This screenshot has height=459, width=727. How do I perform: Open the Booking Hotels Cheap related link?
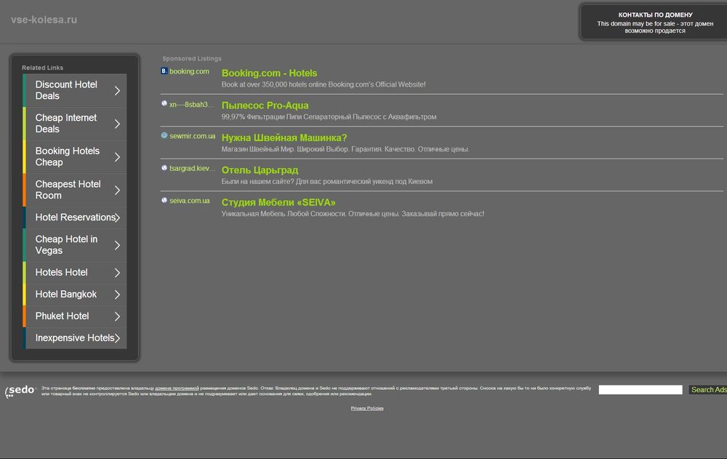pyautogui.click(x=75, y=157)
